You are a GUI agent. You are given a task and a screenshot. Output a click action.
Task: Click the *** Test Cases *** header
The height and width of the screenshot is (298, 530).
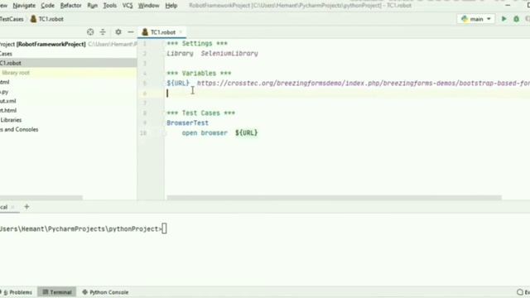[200, 113]
